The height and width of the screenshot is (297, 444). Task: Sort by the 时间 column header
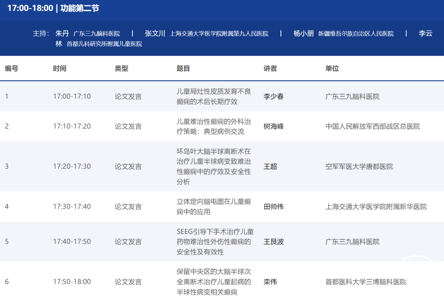point(60,68)
